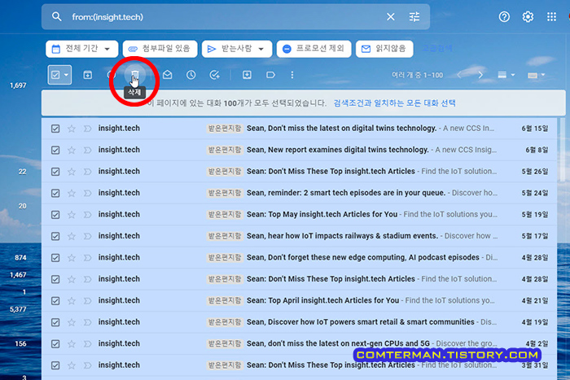Open the 받는사람 recipient dropdown

click(x=237, y=49)
